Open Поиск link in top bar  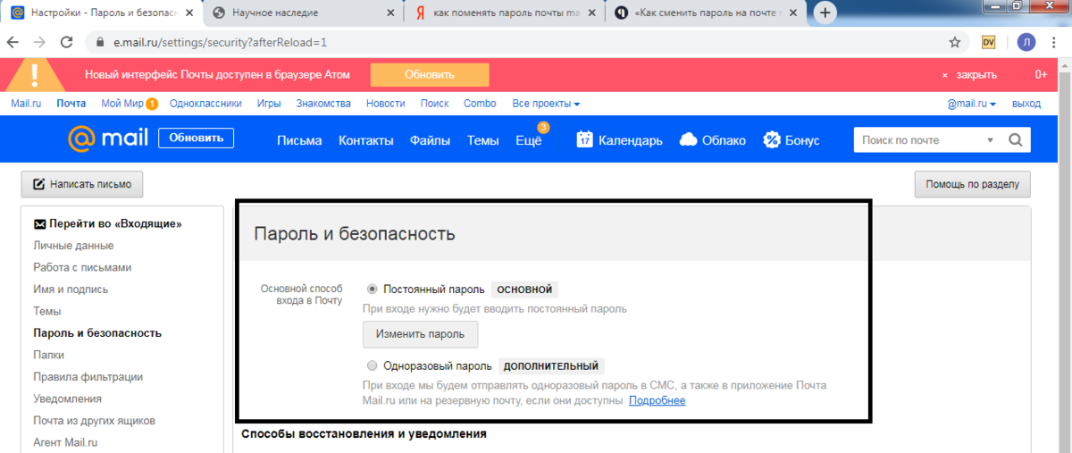pos(434,104)
